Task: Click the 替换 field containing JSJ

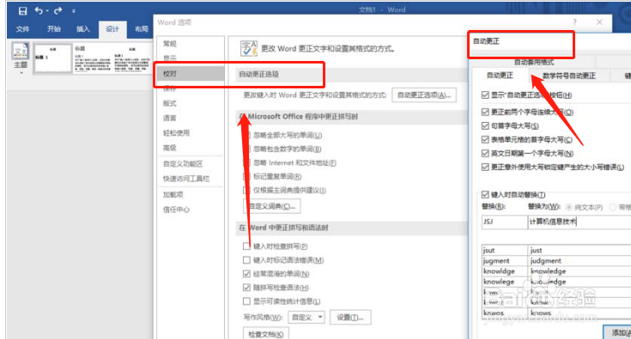Action: click(504, 221)
